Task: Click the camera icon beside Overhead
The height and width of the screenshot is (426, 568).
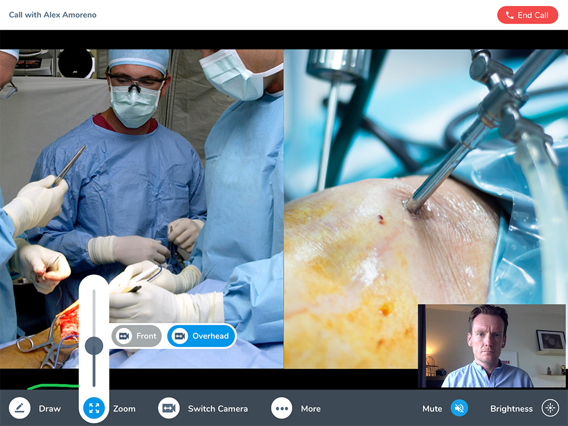Action: pyautogui.click(x=180, y=336)
